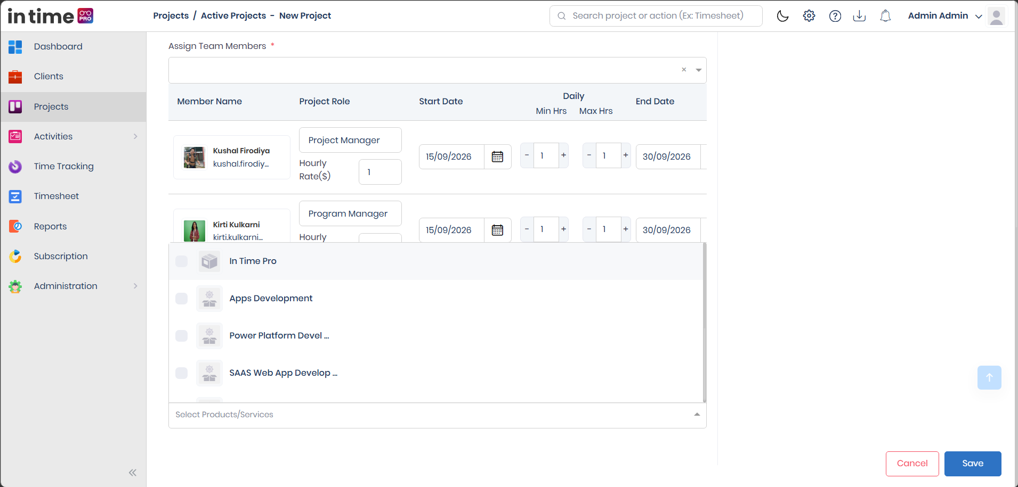
Task: Click the download icon in header
Action: [859, 16]
